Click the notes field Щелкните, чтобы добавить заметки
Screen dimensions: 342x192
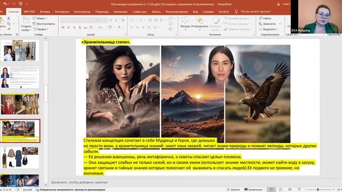point(79,182)
